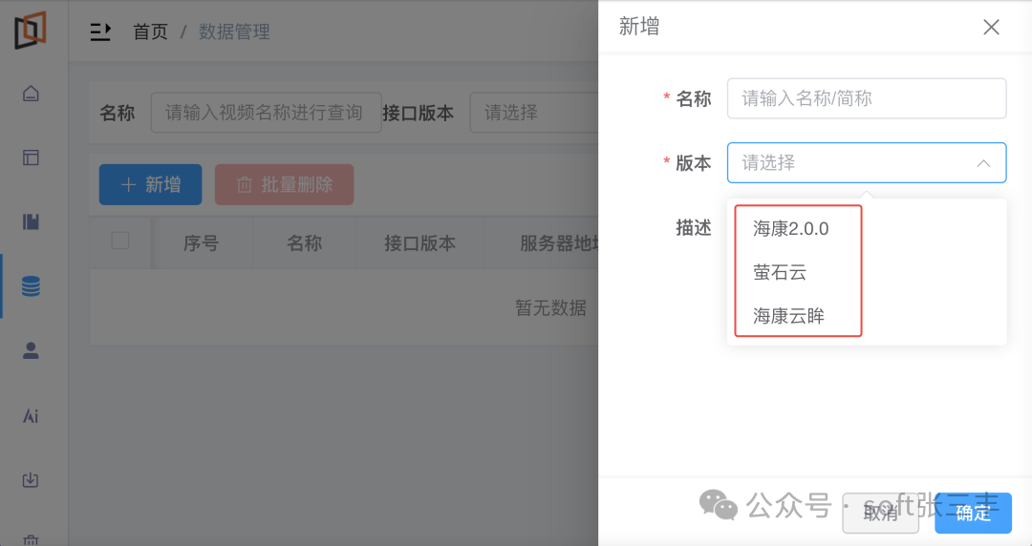
Task: Select the database stack sidebar icon
Action: [31, 286]
